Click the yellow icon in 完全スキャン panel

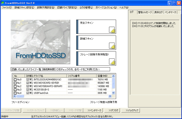(112, 30)
